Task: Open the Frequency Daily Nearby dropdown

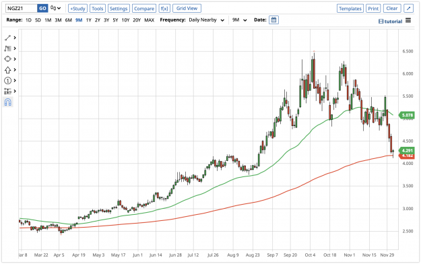Action: point(207,20)
